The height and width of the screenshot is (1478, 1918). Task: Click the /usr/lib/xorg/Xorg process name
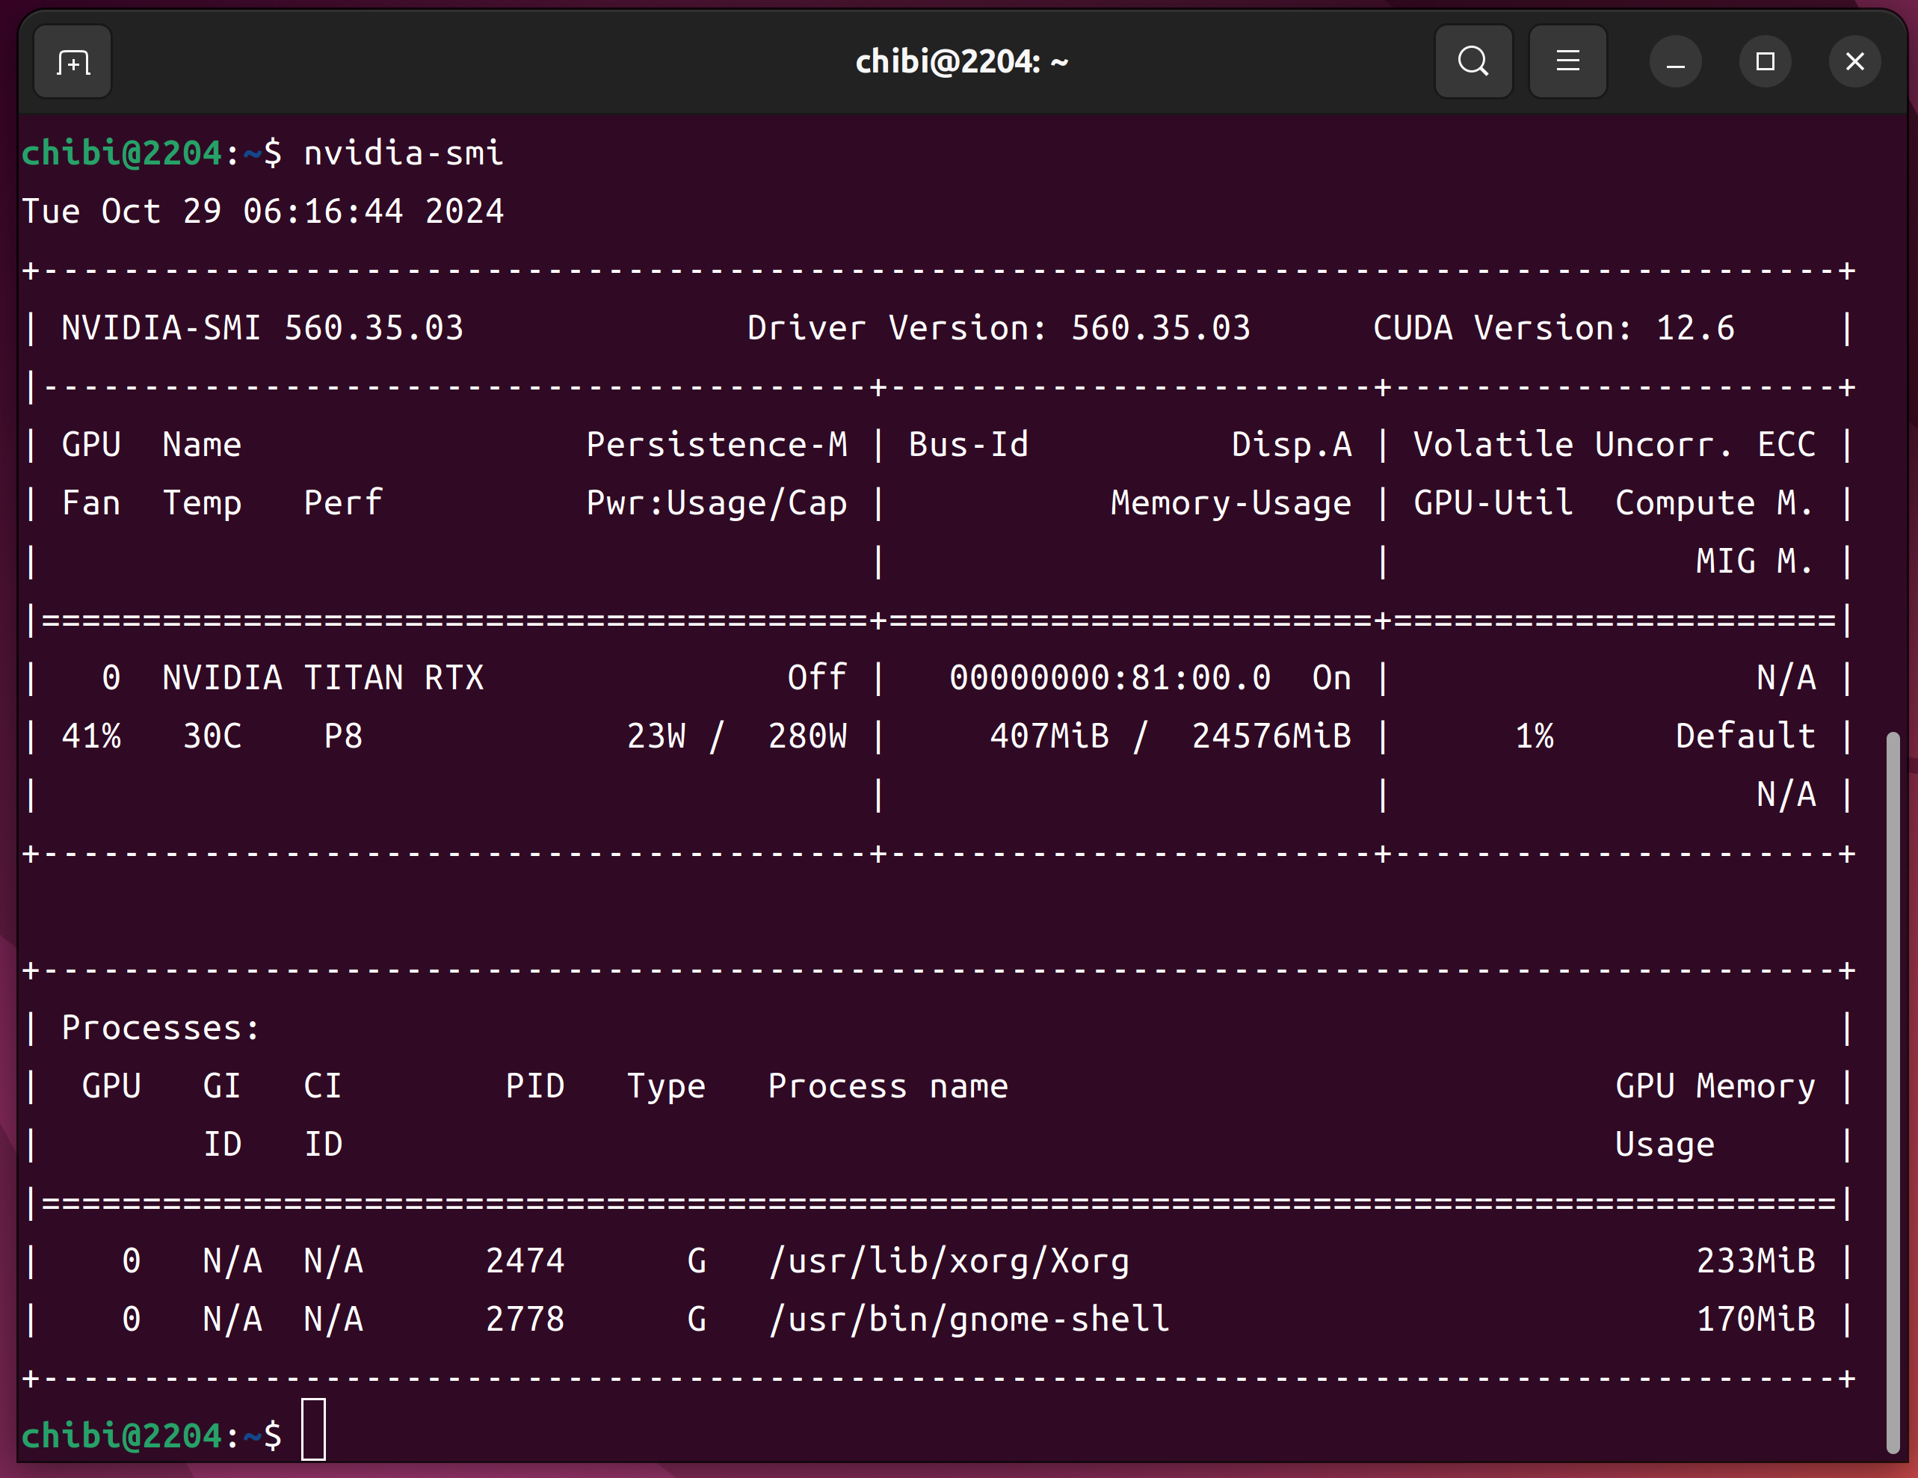pyautogui.click(x=949, y=1261)
